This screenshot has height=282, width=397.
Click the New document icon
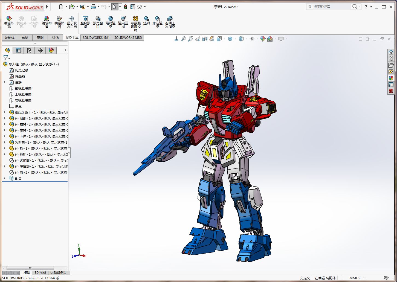[61, 7]
